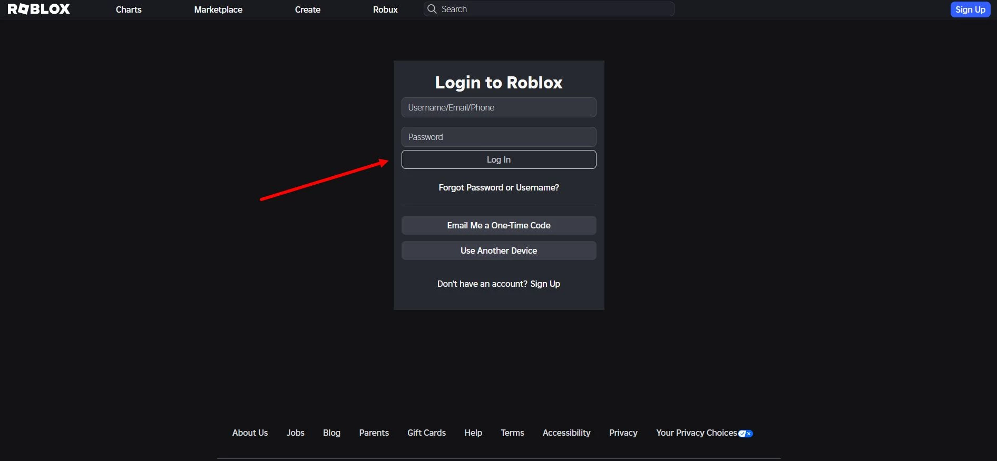The image size is (997, 461).
Task: Select Robux in the top navigation
Action: click(385, 9)
